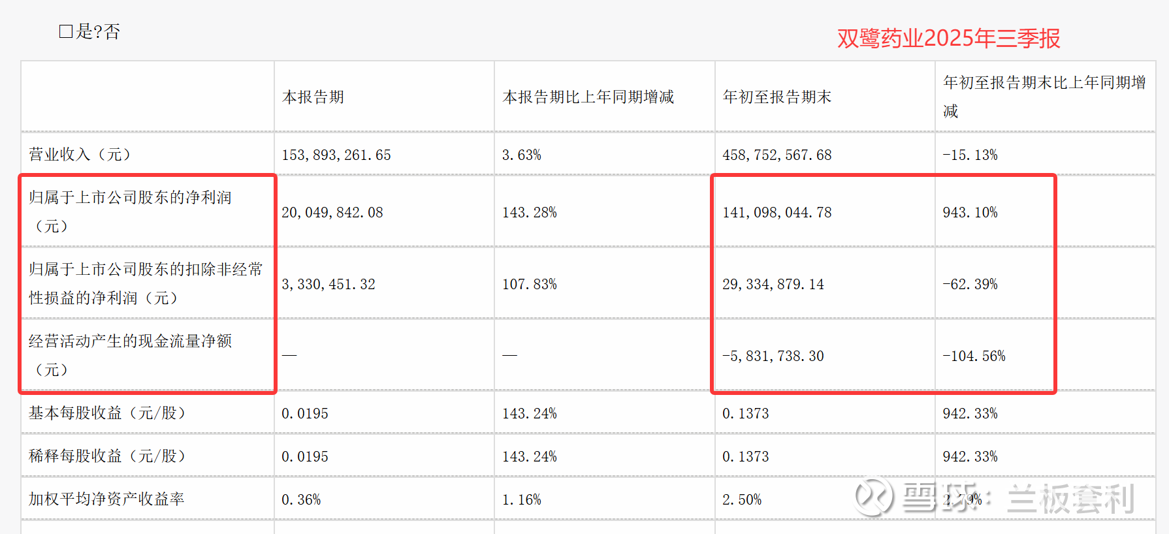Viewport: 1169px width, 534px height.
Task: Click the -62.39% change cell
Action: [970, 285]
